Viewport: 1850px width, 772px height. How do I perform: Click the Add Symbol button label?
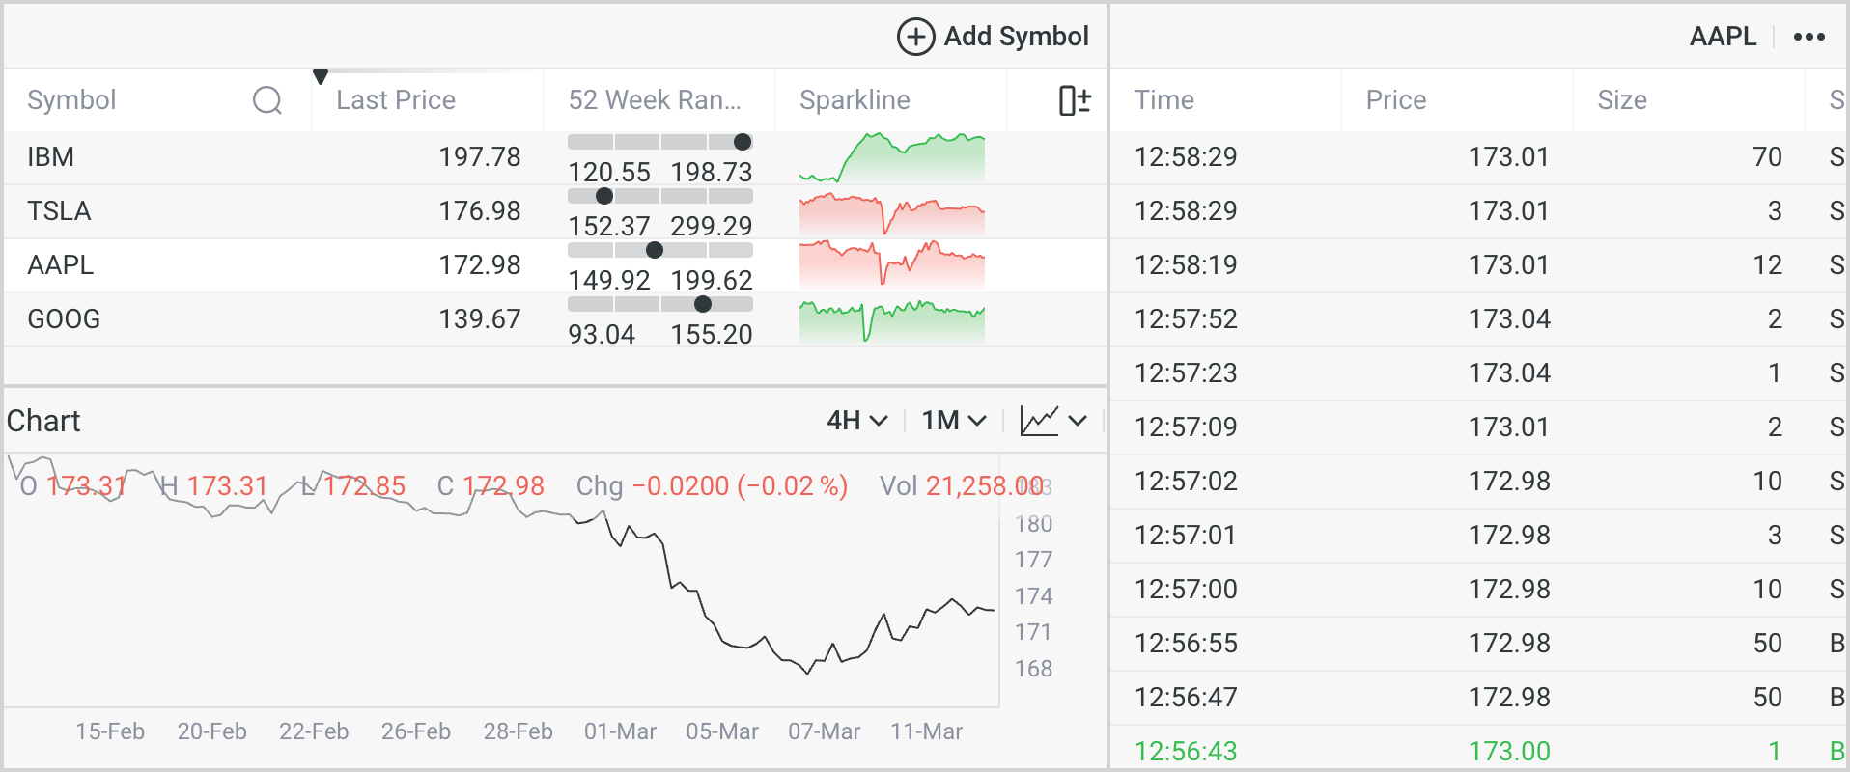pos(1016,37)
